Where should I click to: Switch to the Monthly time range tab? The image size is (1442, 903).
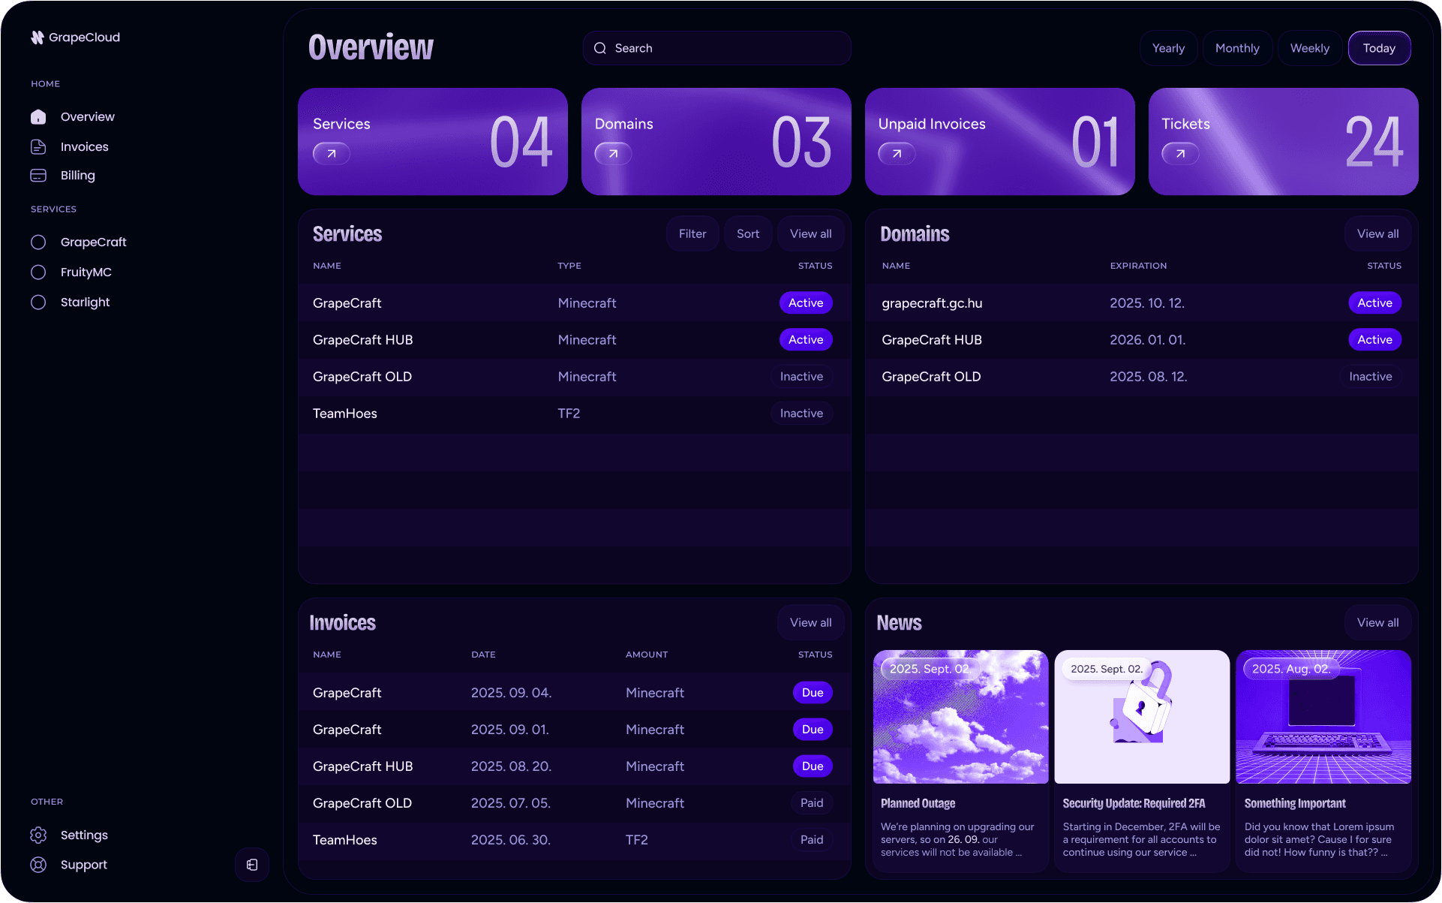click(x=1236, y=48)
